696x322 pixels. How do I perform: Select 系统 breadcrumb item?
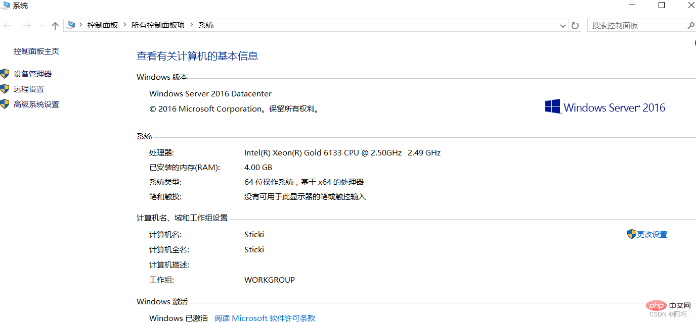click(206, 25)
